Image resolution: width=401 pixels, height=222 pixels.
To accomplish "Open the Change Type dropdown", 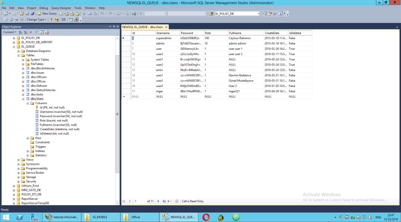I will tap(36, 19).
